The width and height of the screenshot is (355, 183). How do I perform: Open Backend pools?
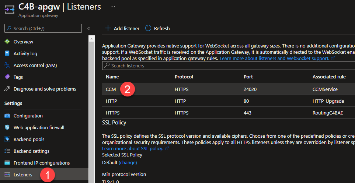coord(29,139)
